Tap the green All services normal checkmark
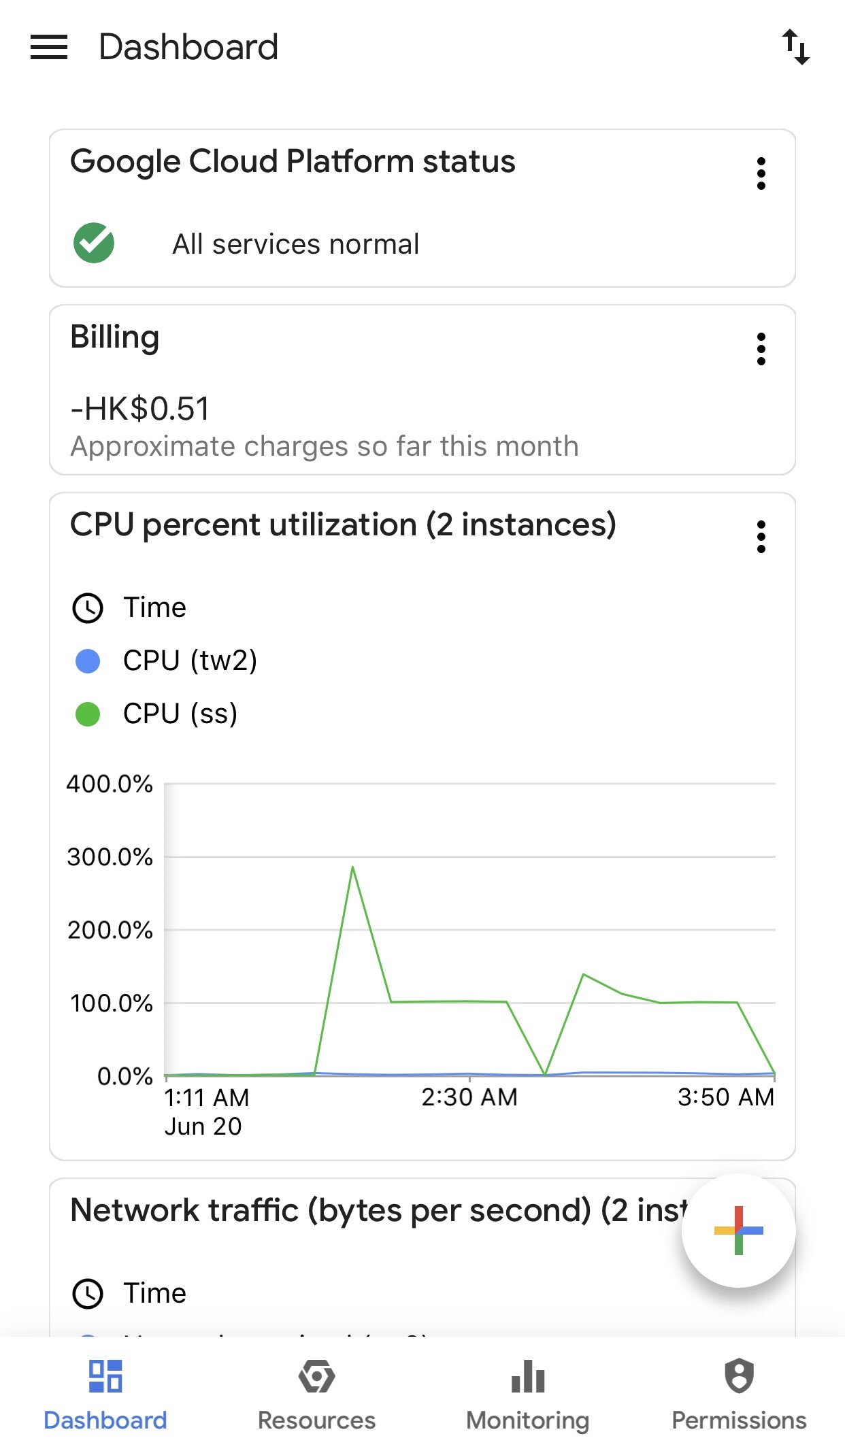 coord(94,243)
